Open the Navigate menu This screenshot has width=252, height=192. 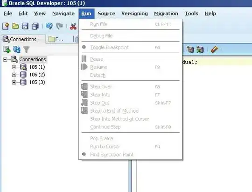[63, 14]
